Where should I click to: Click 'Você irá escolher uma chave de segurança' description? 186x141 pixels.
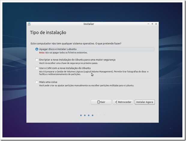(x=68, y=63)
